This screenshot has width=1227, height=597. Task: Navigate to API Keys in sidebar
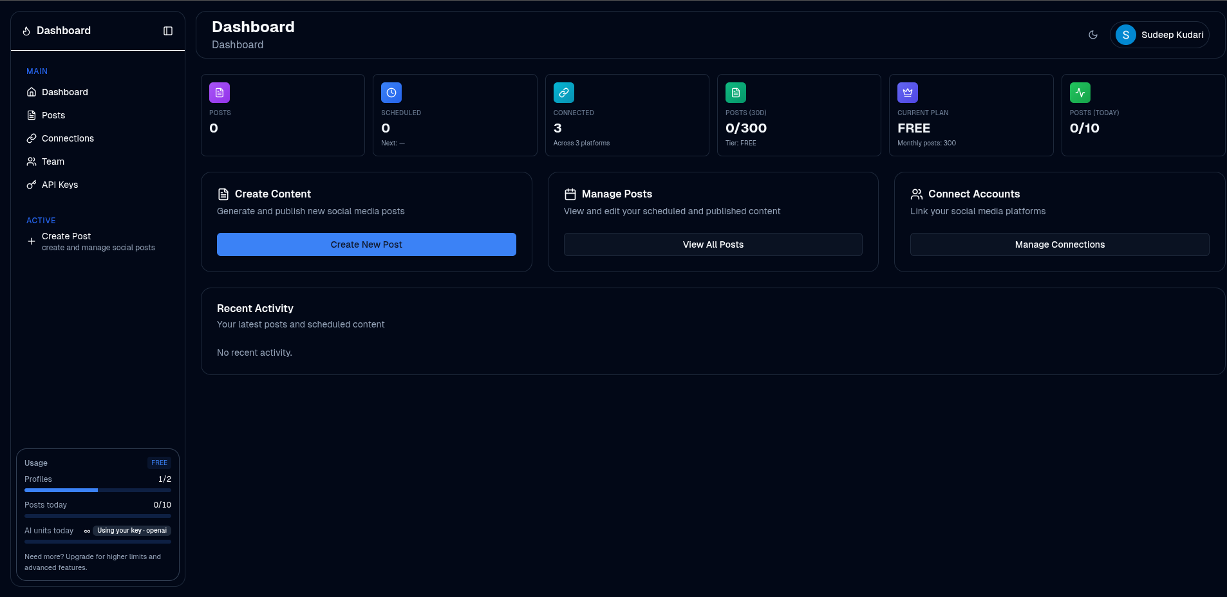[x=60, y=185]
